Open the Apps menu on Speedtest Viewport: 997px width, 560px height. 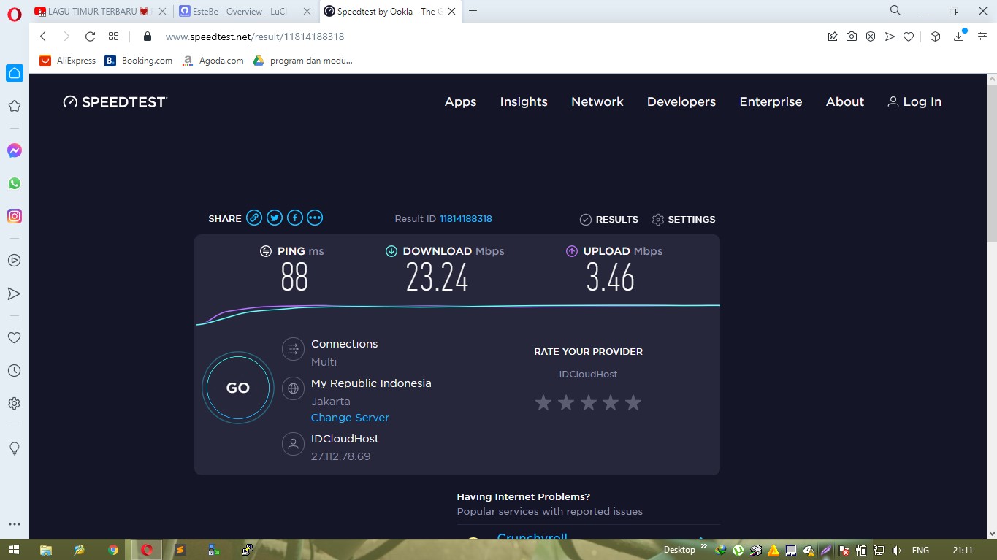click(x=460, y=102)
